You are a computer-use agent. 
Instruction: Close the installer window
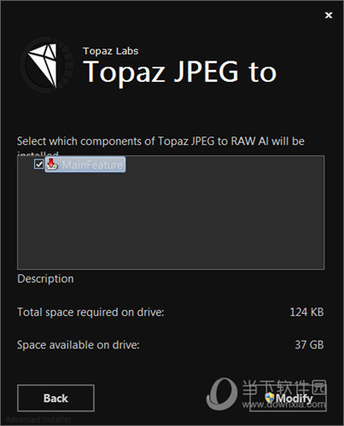[329, 15]
